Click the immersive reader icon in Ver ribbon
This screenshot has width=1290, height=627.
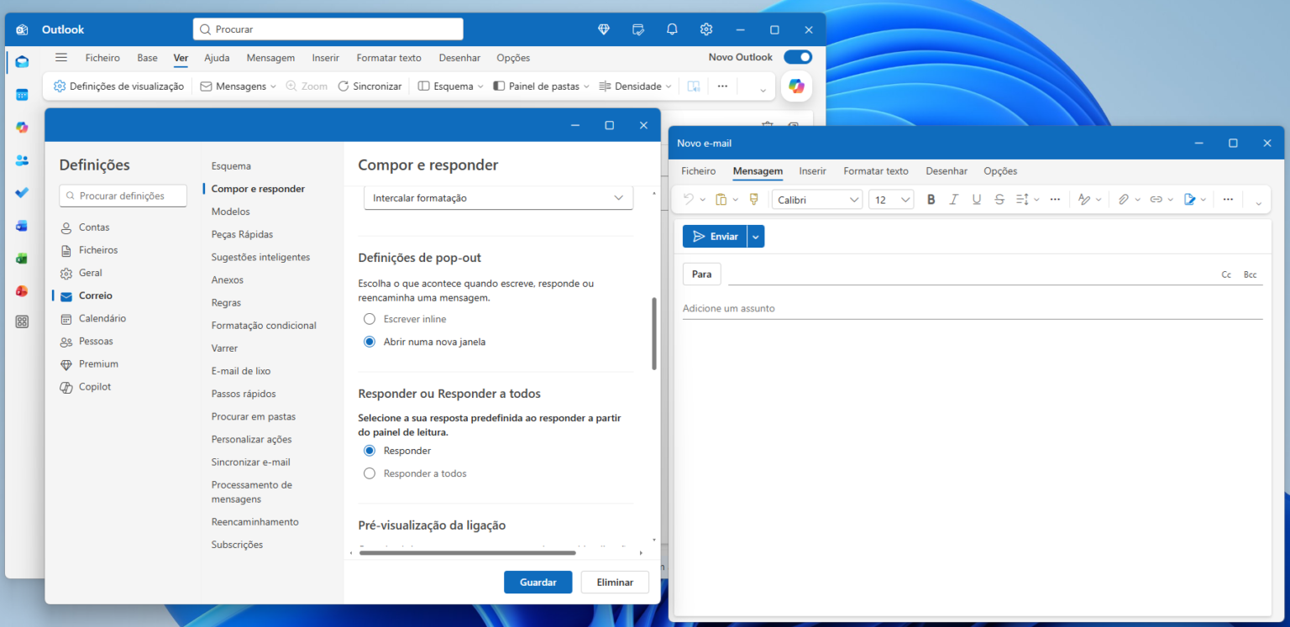coord(693,86)
